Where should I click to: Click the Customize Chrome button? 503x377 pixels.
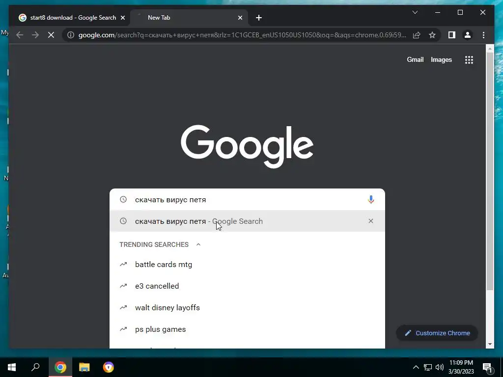[437, 333]
